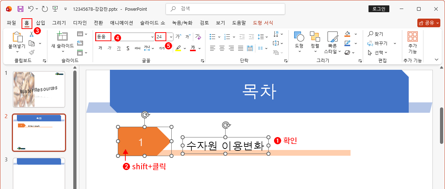Click the Cut scissors icon

coord(32,34)
